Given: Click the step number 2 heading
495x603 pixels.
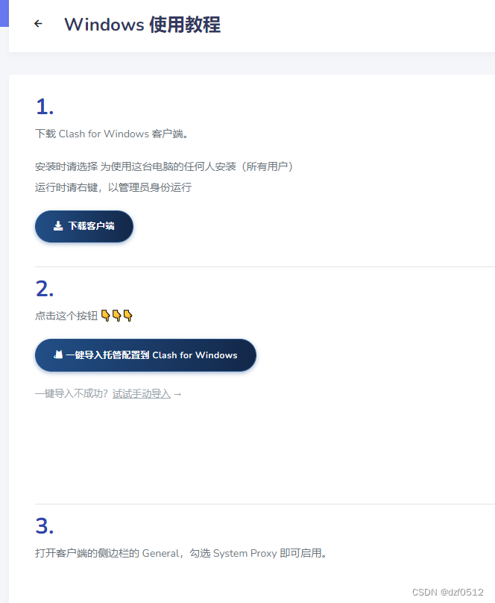Looking at the screenshot, I should [45, 289].
